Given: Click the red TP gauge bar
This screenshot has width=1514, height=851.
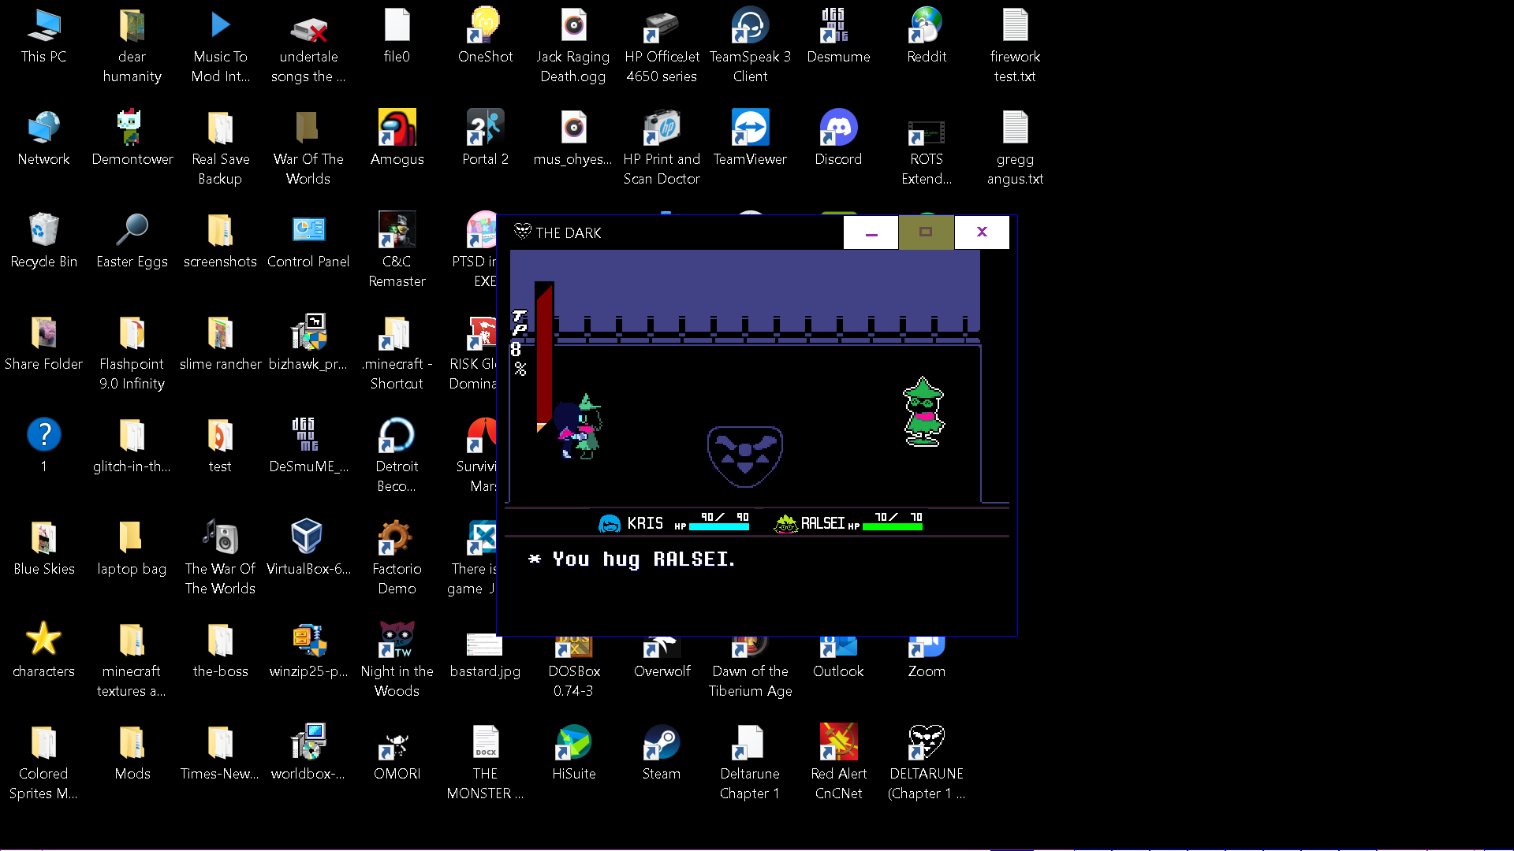Looking at the screenshot, I should 544,355.
